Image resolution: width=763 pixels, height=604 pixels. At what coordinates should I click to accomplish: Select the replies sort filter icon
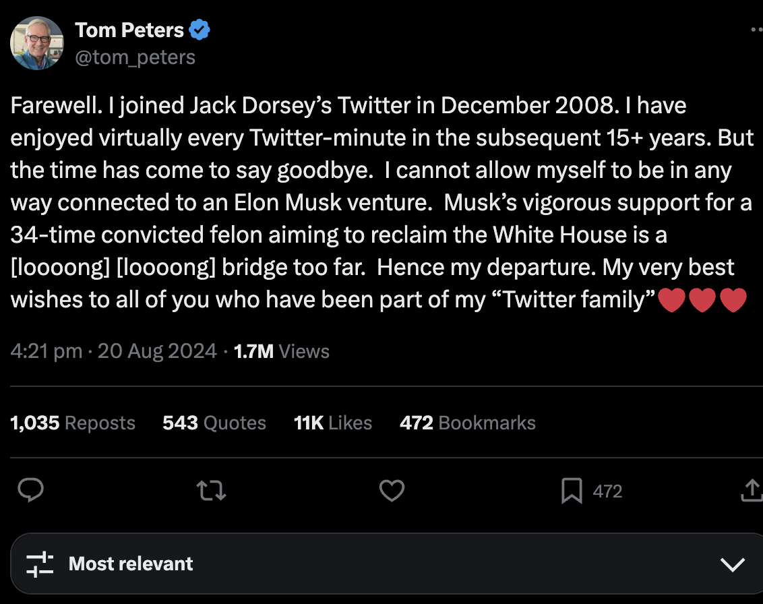(x=40, y=564)
